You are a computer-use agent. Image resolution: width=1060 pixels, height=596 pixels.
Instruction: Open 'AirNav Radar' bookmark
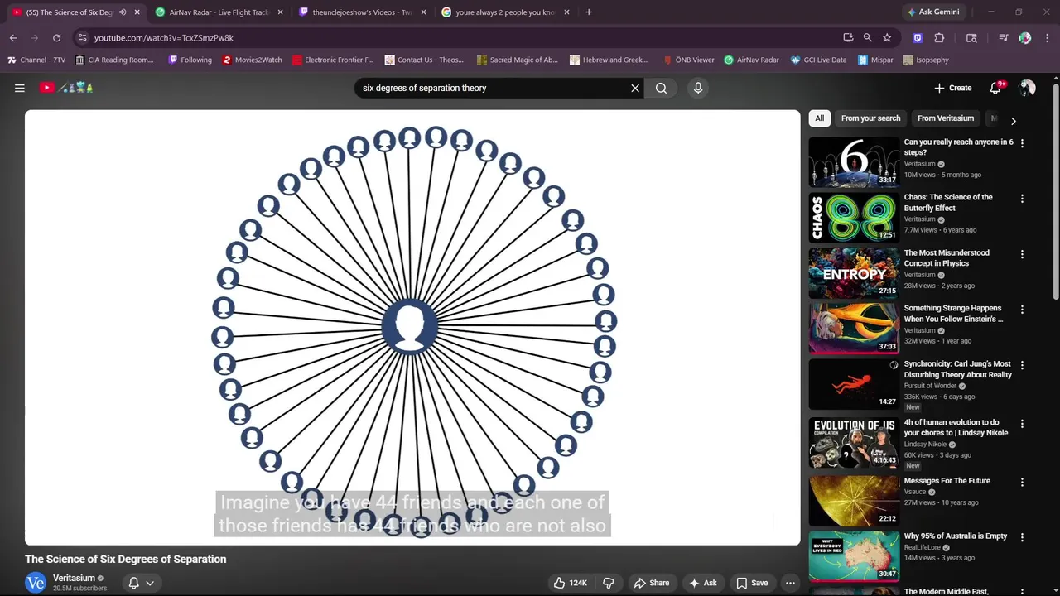751,60
